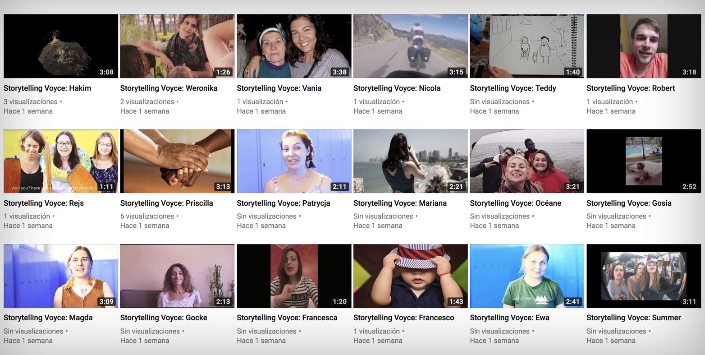Screen dimensions: 705x355
Task: Play the Priscilla video with clasped hands
Action: (x=177, y=161)
